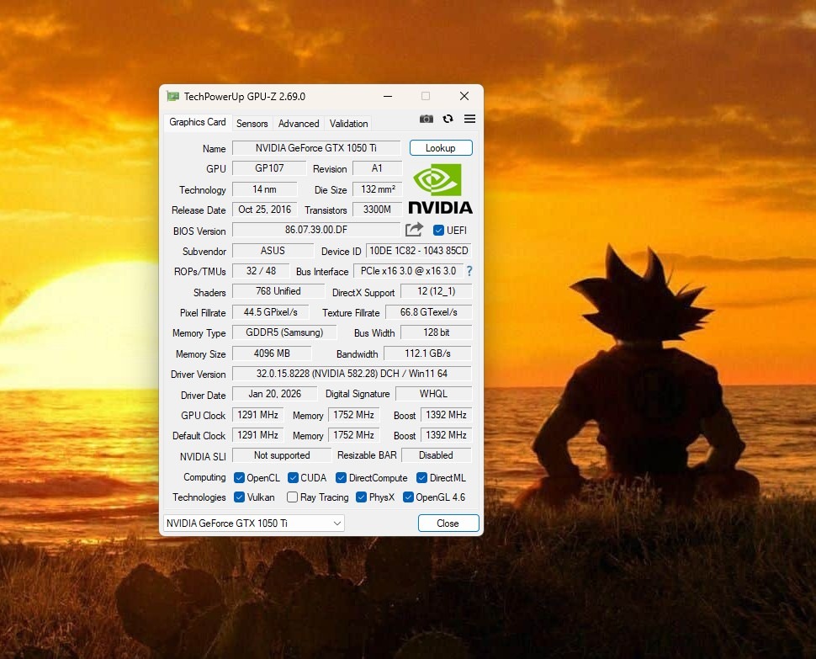Toggle the CUDA checkbox
Screen dimensions: 816x659
293,478
